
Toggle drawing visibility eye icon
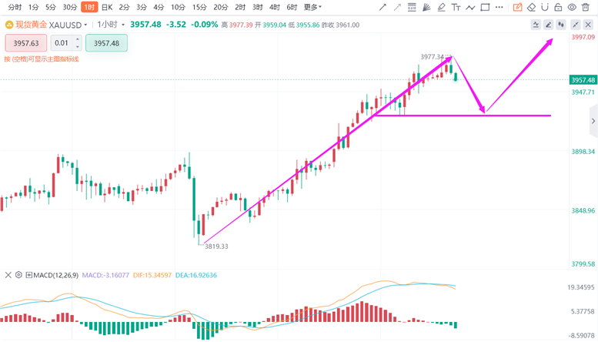pos(573,7)
